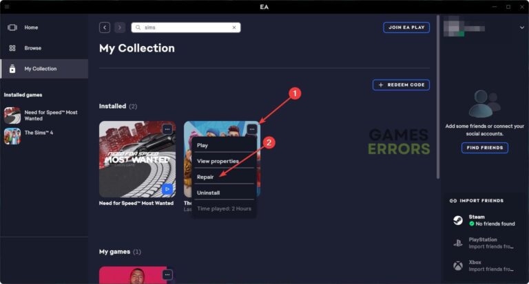The image size is (529, 284).
Task: Clear the search field with the X
Action: click(234, 28)
